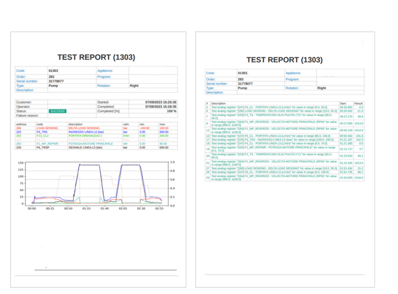The width and height of the screenshot is (398, 294).
Task: Click the Description column header in results table
Action: (218, 103)
